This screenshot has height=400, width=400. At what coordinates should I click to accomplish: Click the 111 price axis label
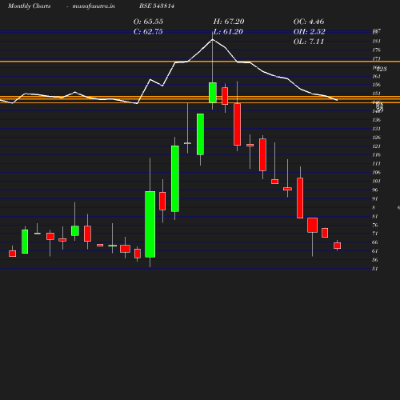point(377,164)
